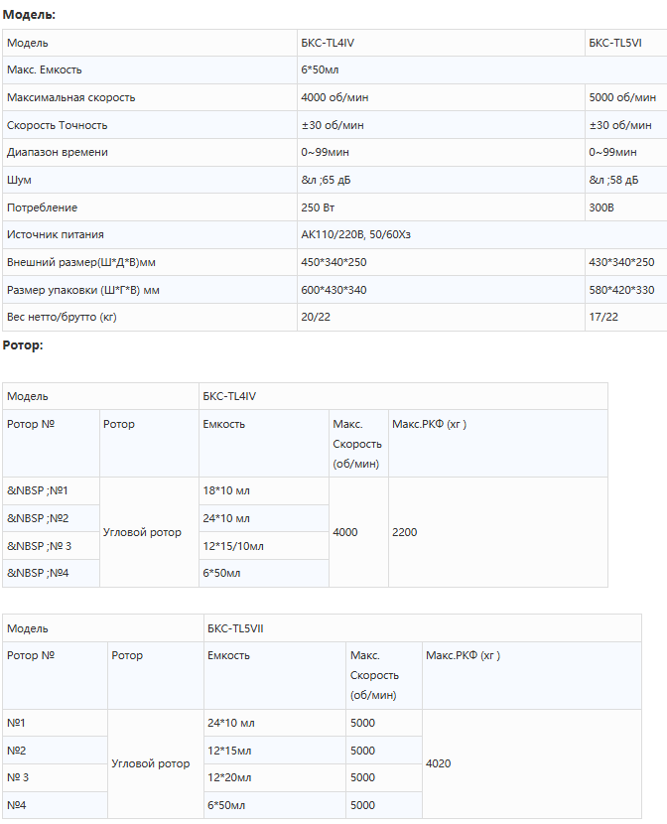The height and width of the screenshot is (824, 667).
Task: Click the "5000 об/мин" speed value
Action: click(x=622, y=97)
